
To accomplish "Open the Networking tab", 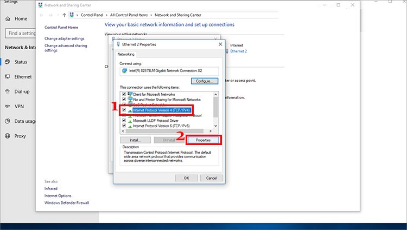I will click(x=126, y=54).
